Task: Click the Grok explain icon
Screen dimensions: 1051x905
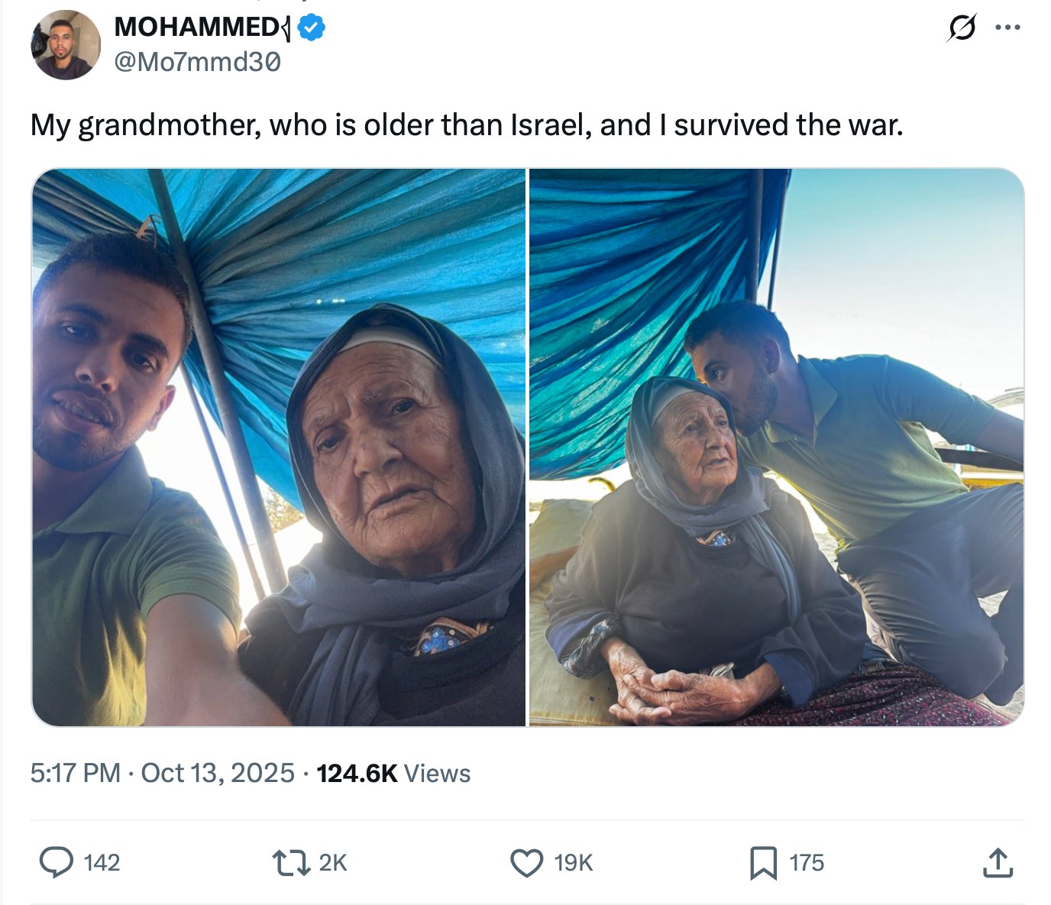Action: [961, 28]
